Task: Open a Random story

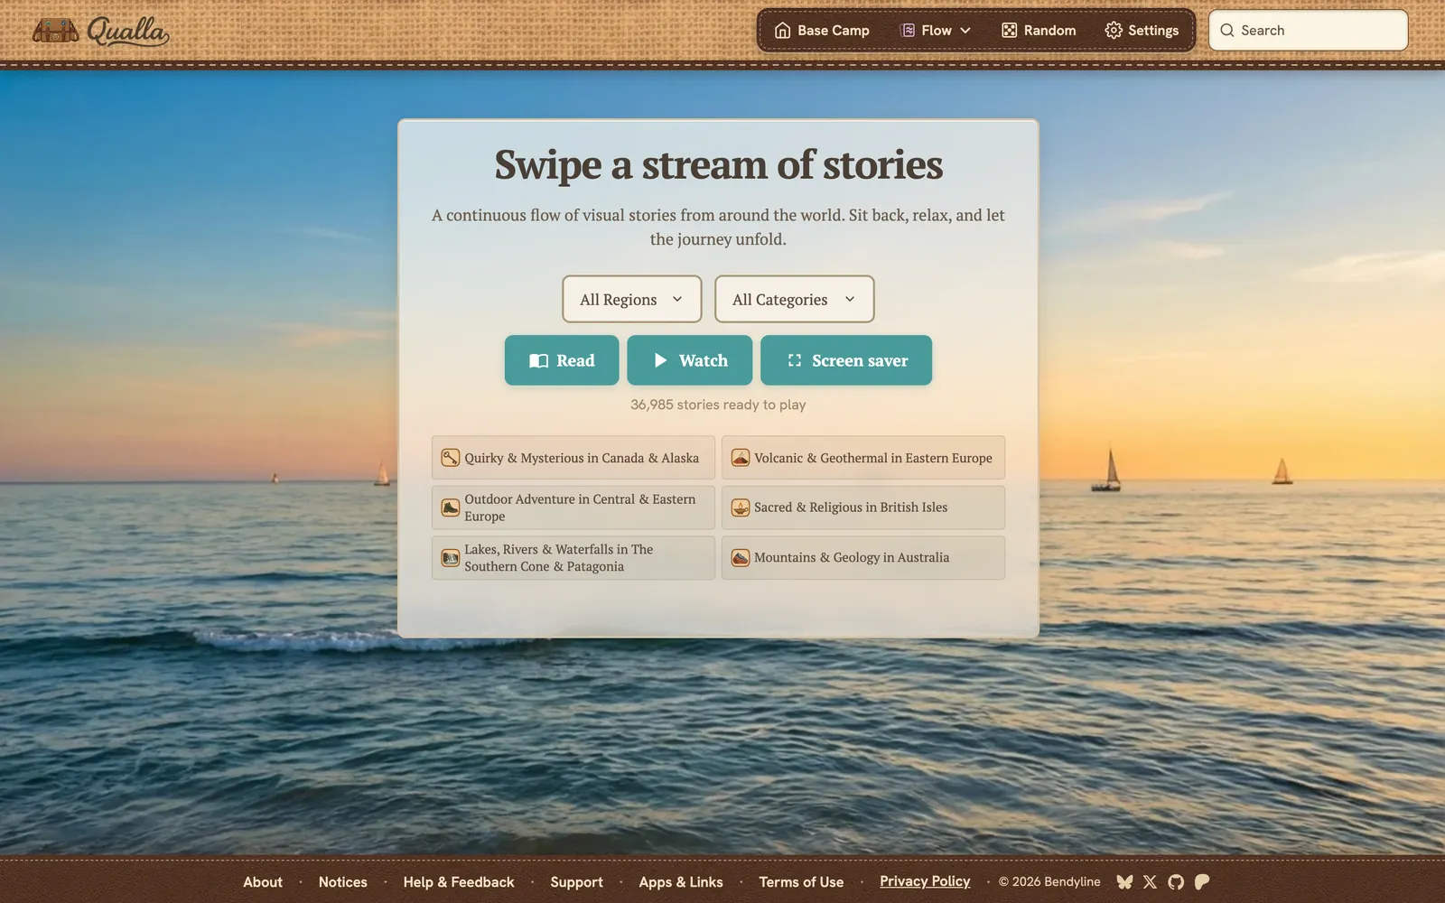Action: [x=1039, y=31]
